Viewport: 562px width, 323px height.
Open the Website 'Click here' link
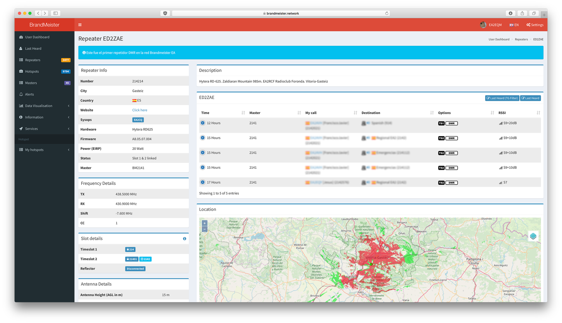point(140,110)
